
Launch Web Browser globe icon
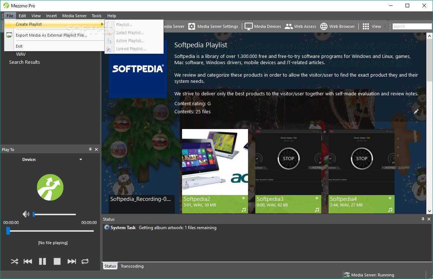324,26
